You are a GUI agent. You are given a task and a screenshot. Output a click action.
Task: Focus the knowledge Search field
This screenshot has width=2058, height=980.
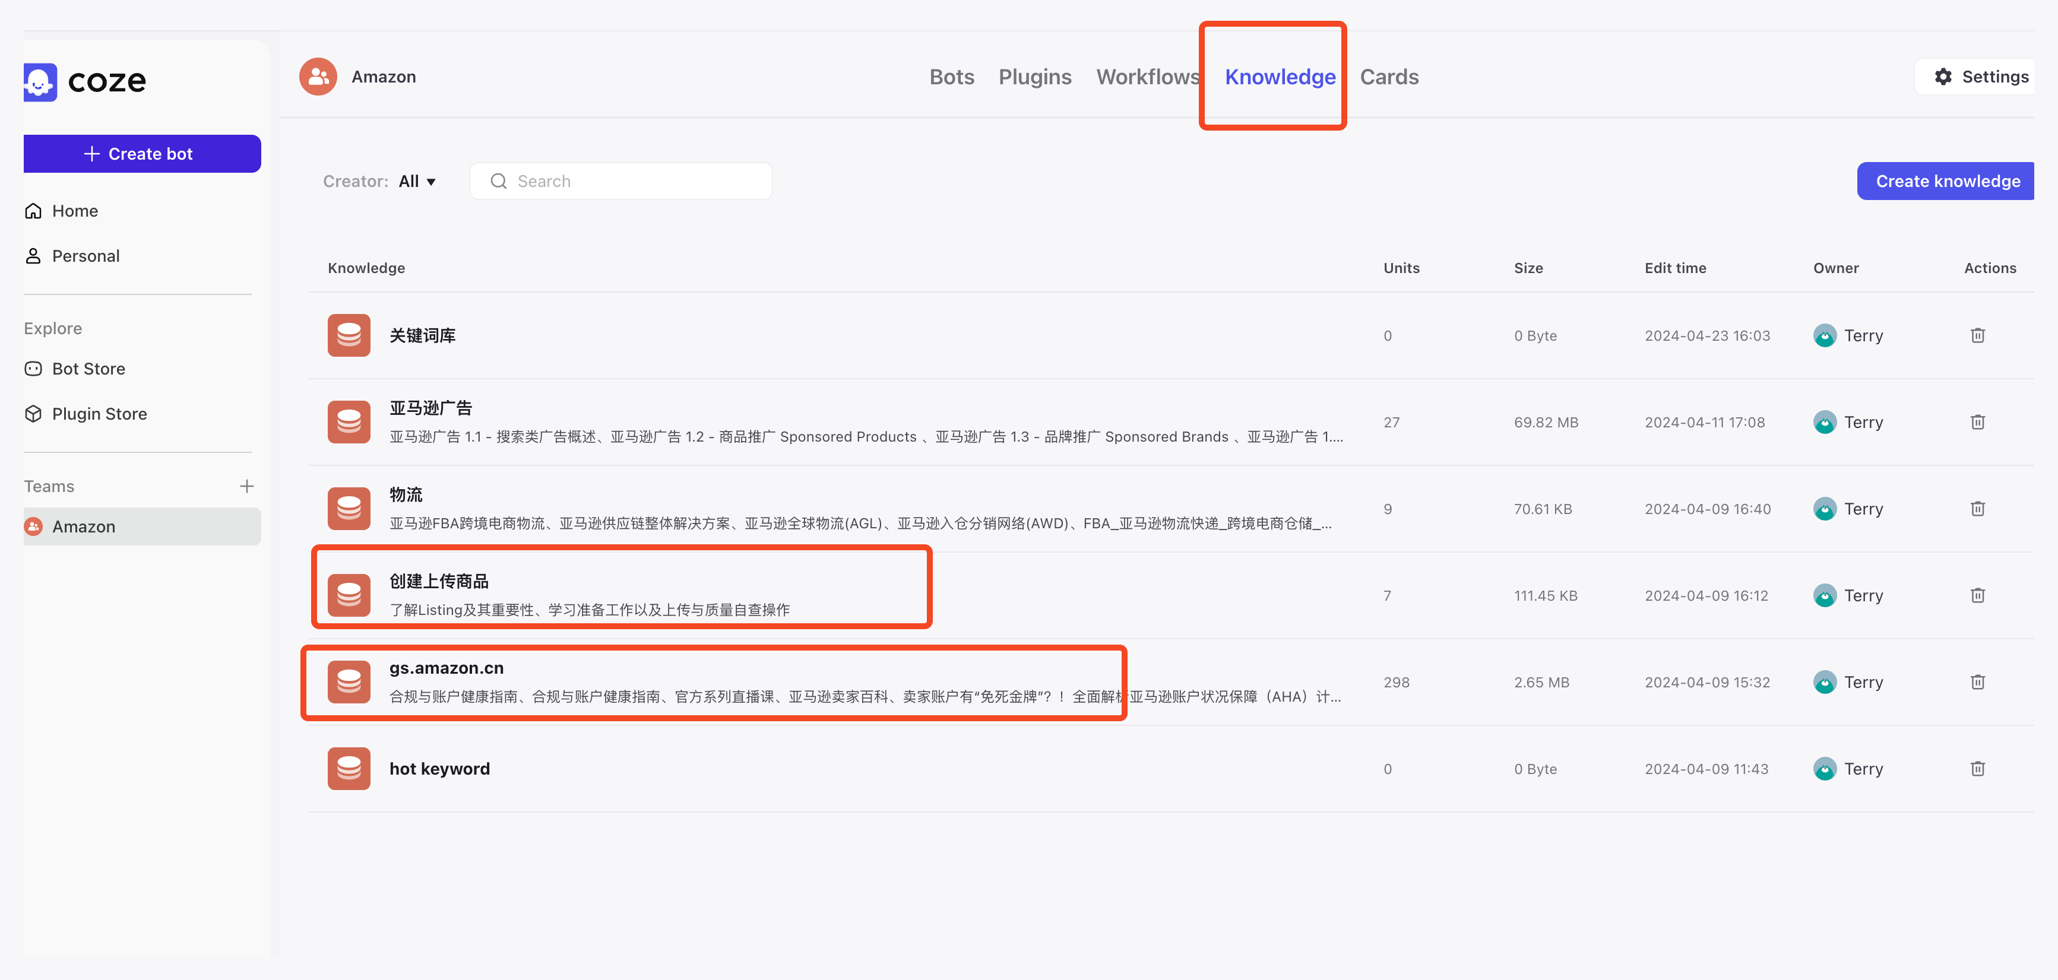(620, 181)
